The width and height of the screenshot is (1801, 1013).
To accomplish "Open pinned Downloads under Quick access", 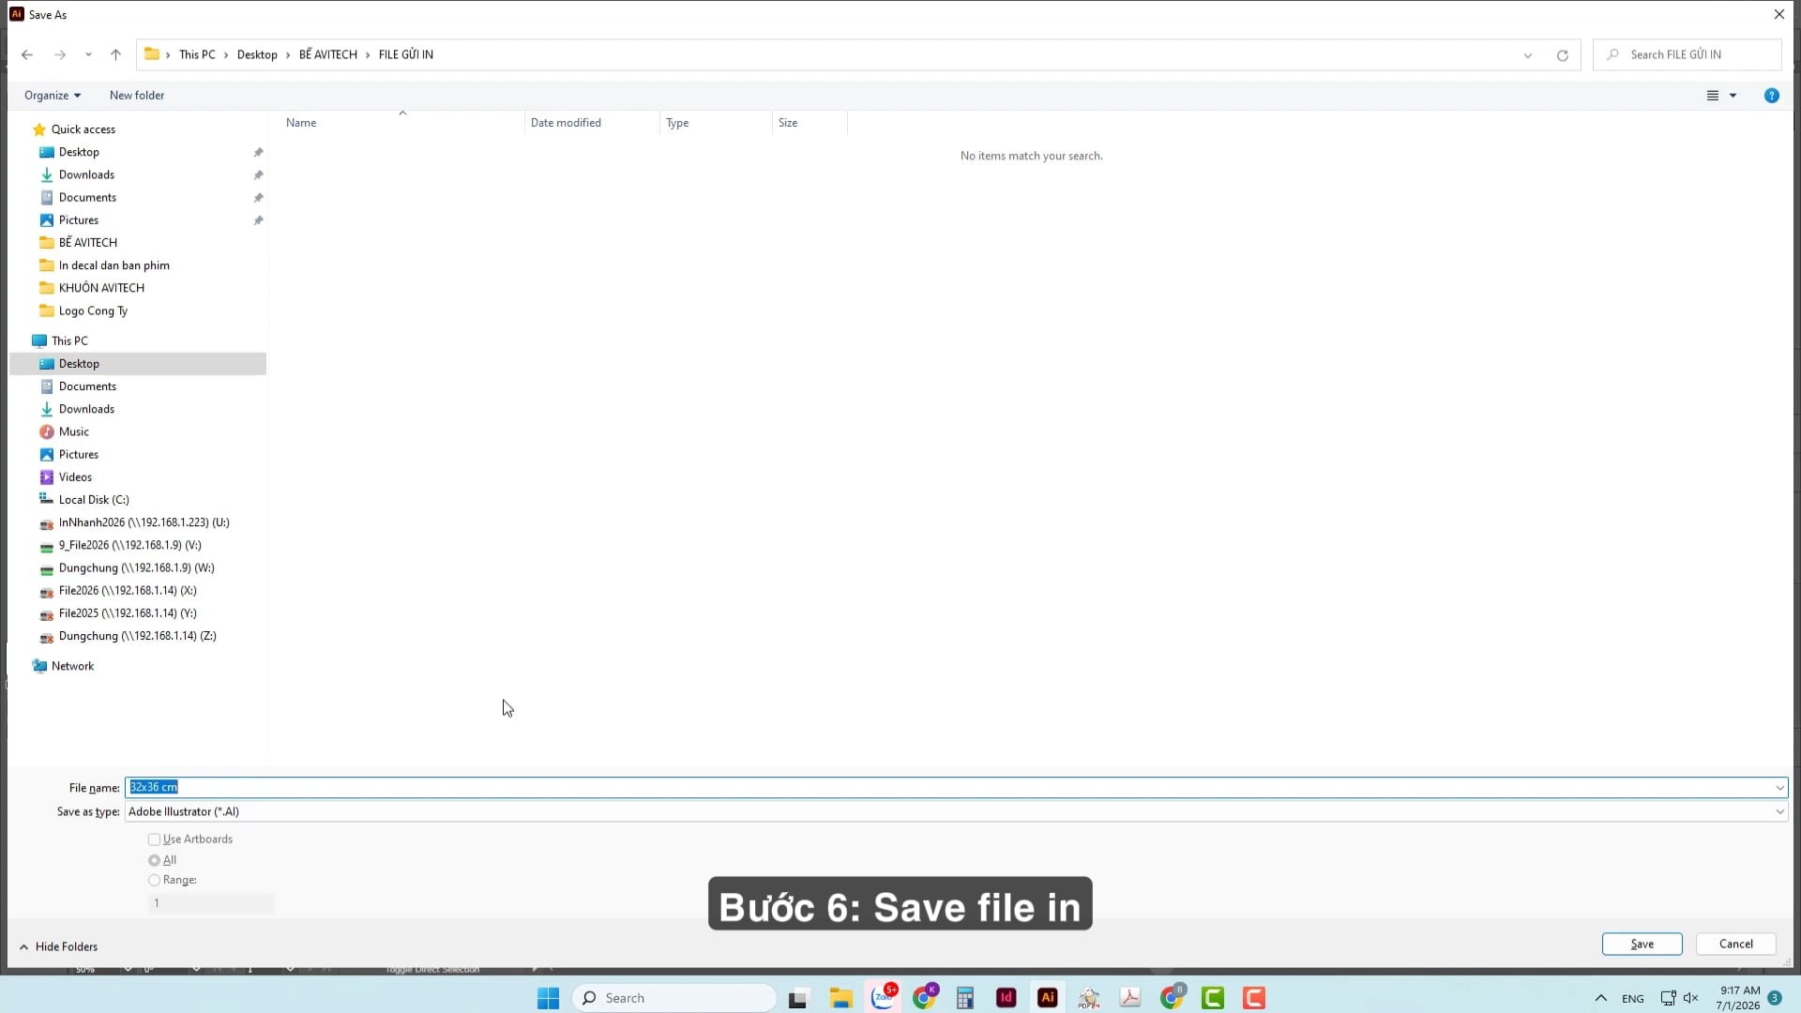I will [86, 174].
